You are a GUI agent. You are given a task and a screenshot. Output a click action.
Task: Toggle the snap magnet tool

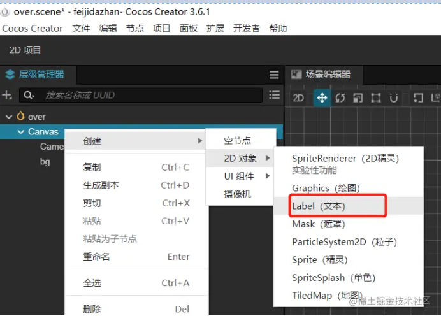pos(394,98)
